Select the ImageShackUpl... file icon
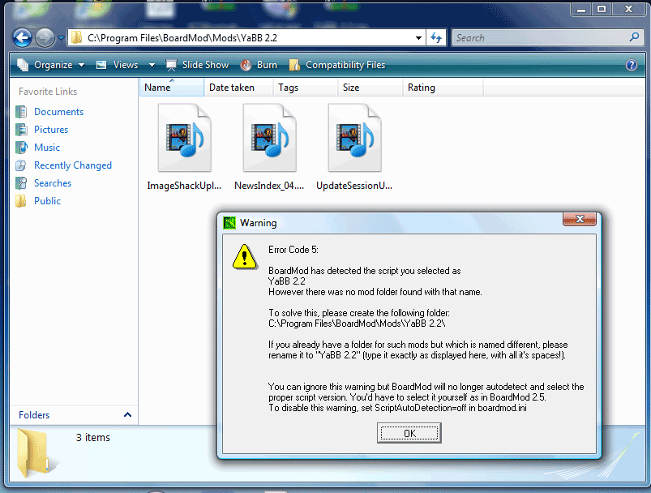651x493 pixels. tap(185, 138)
